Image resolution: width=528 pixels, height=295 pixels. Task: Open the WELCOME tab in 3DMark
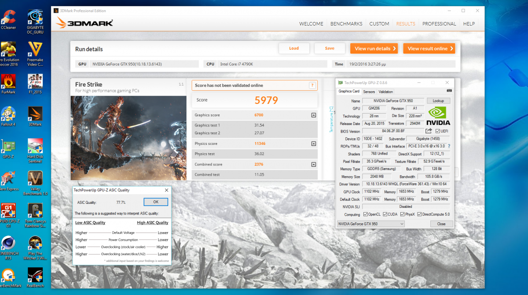pos(311,24)
